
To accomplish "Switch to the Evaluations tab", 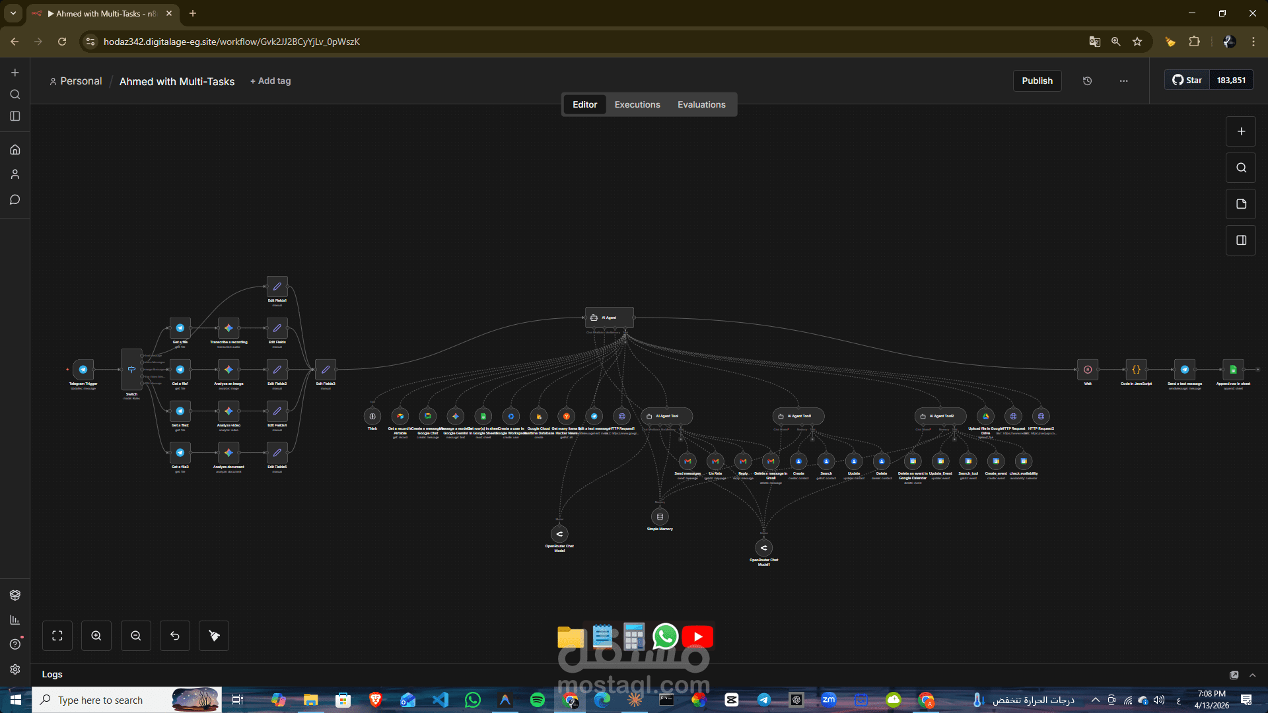I will click(x=701, y=104).
